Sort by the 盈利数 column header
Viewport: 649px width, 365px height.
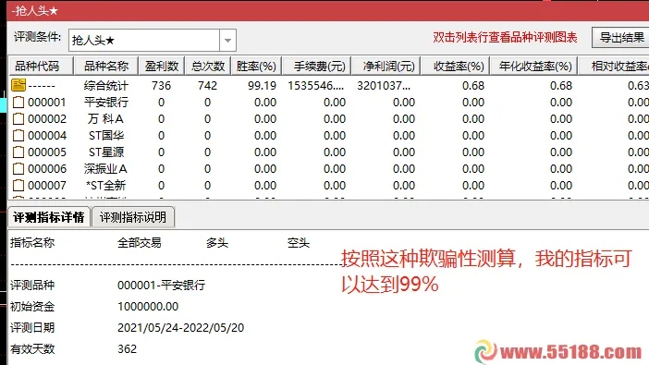[x=162, y=67]
